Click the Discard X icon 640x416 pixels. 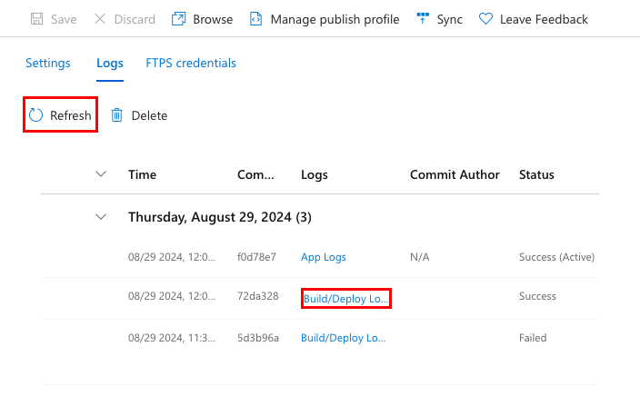tap(100, 19)
